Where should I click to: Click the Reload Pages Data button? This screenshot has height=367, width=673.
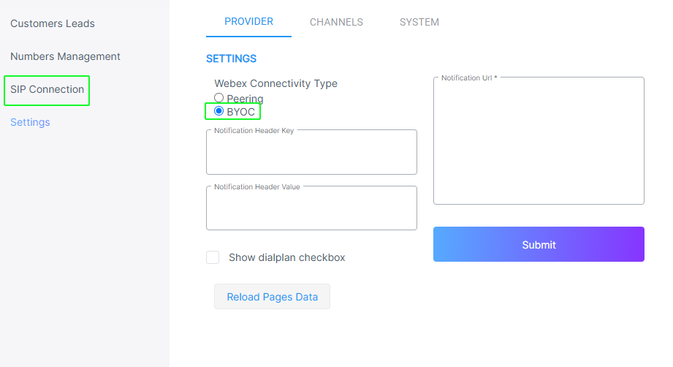(x=272, y=297)
